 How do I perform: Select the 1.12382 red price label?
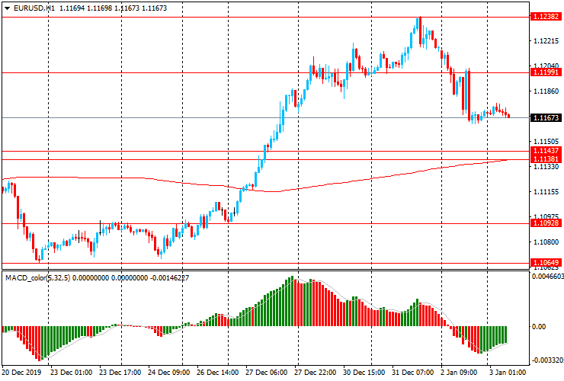coord(546,16)
